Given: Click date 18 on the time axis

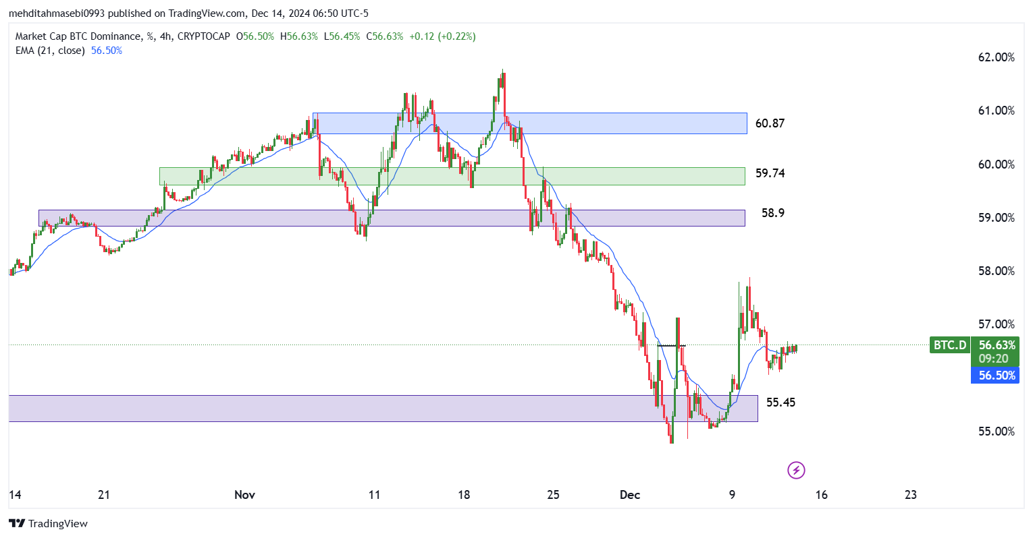Looking at the screenshot, I should (x=464, y=495).
